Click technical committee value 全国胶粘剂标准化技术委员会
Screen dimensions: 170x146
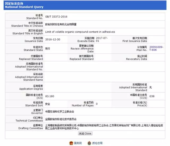pos(61,119)
